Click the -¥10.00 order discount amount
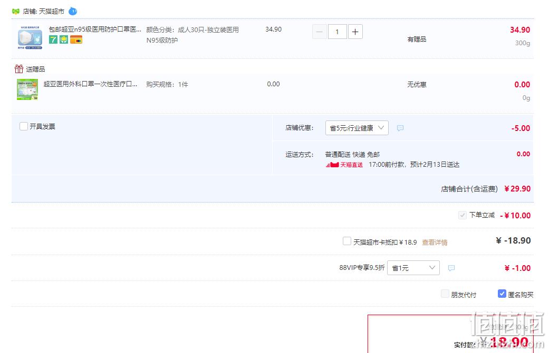Screen dimensions: 549x353 pyautogui.click(x=515, y=216)
